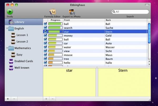Start studying with the green Study button
The image size is (158, 106).
click(x=10, y=12)
